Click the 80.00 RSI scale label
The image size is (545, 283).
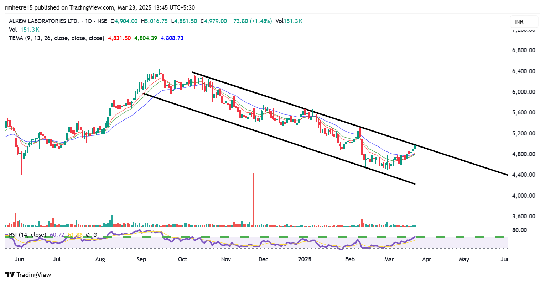(520, 230)
